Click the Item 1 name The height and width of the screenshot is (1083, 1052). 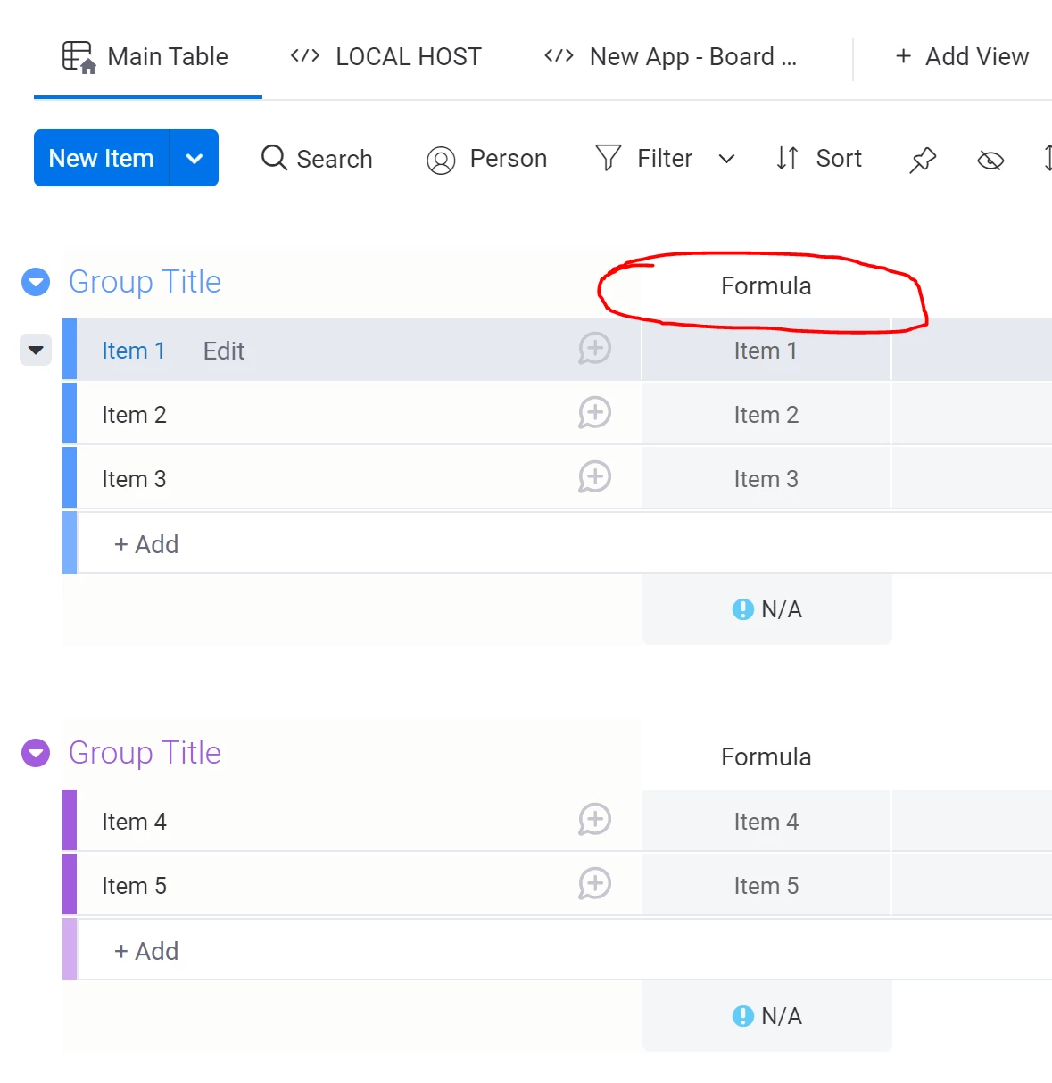coord(133,351)
